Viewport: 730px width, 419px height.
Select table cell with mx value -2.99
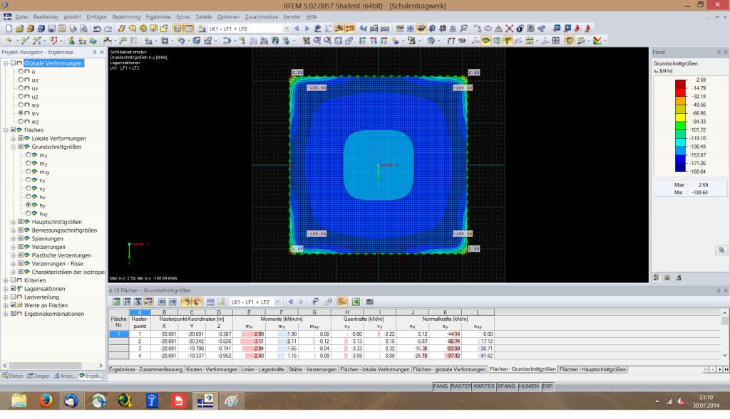tap(249, 334)
